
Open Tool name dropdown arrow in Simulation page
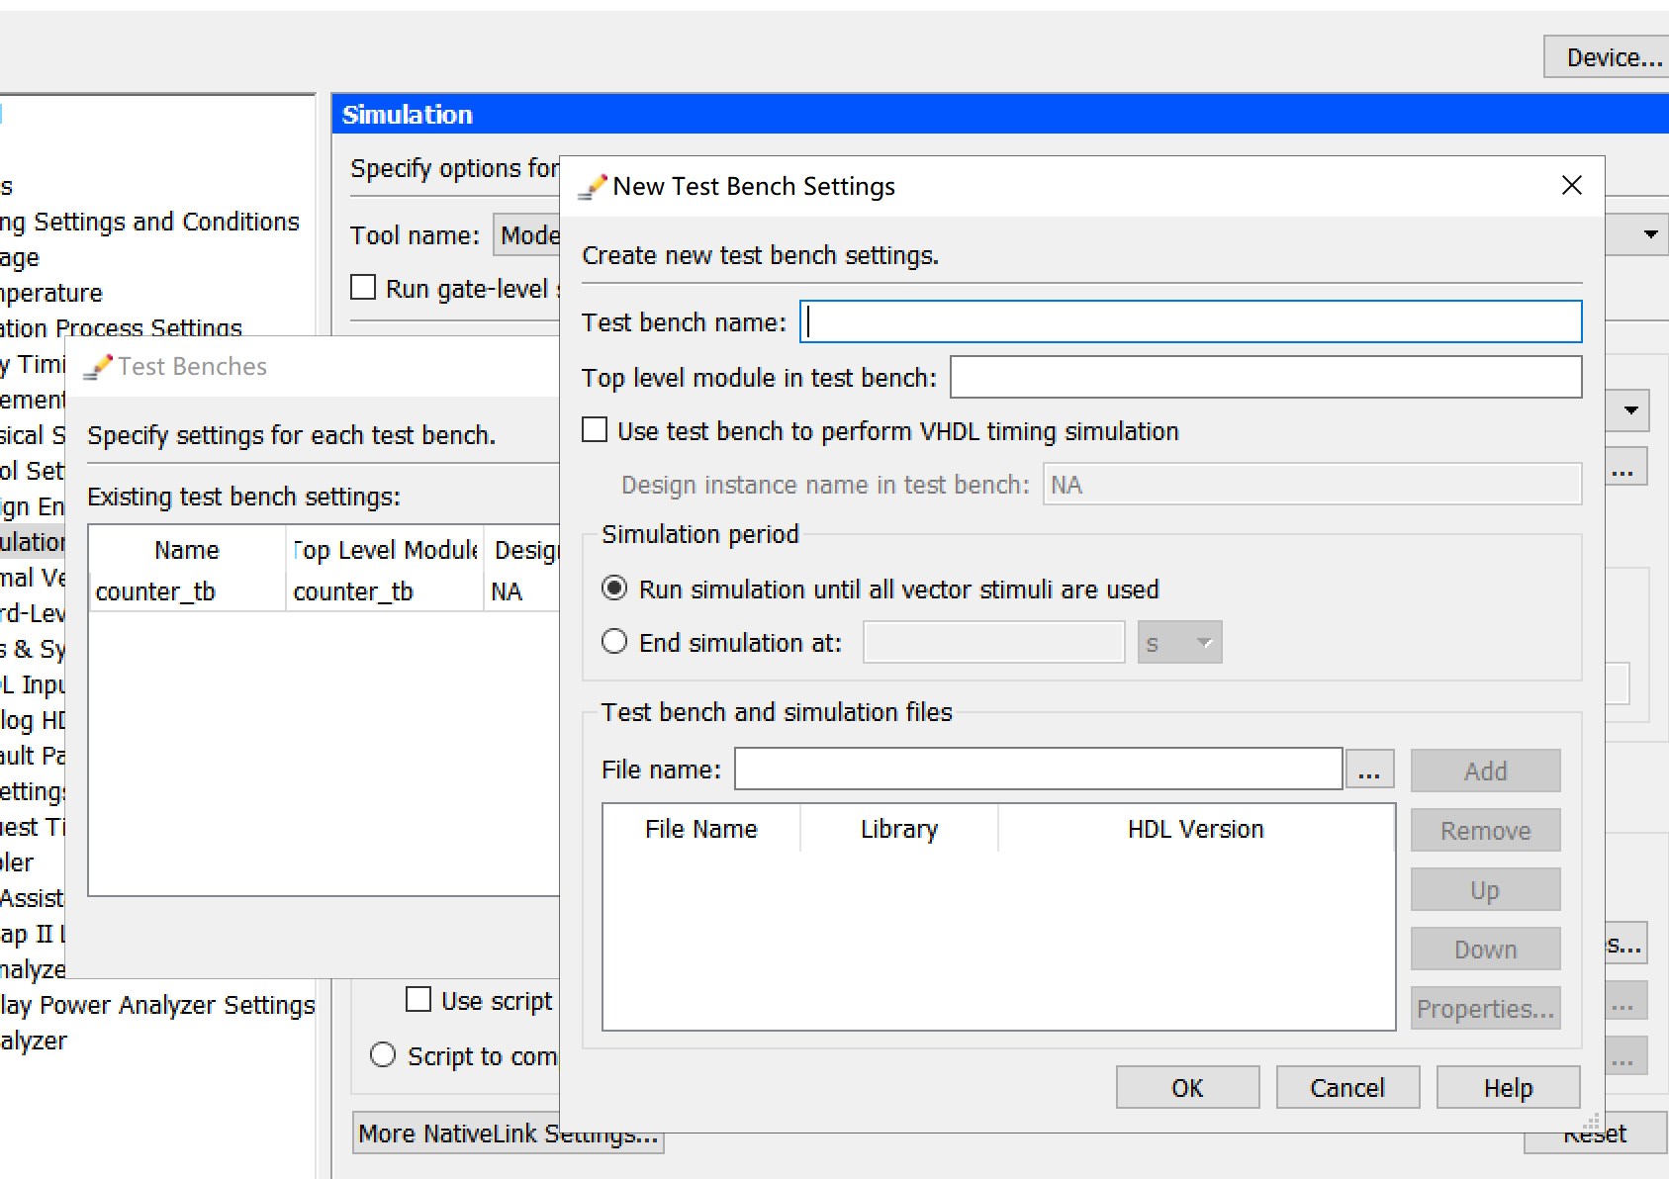(x=1650, y=234)
